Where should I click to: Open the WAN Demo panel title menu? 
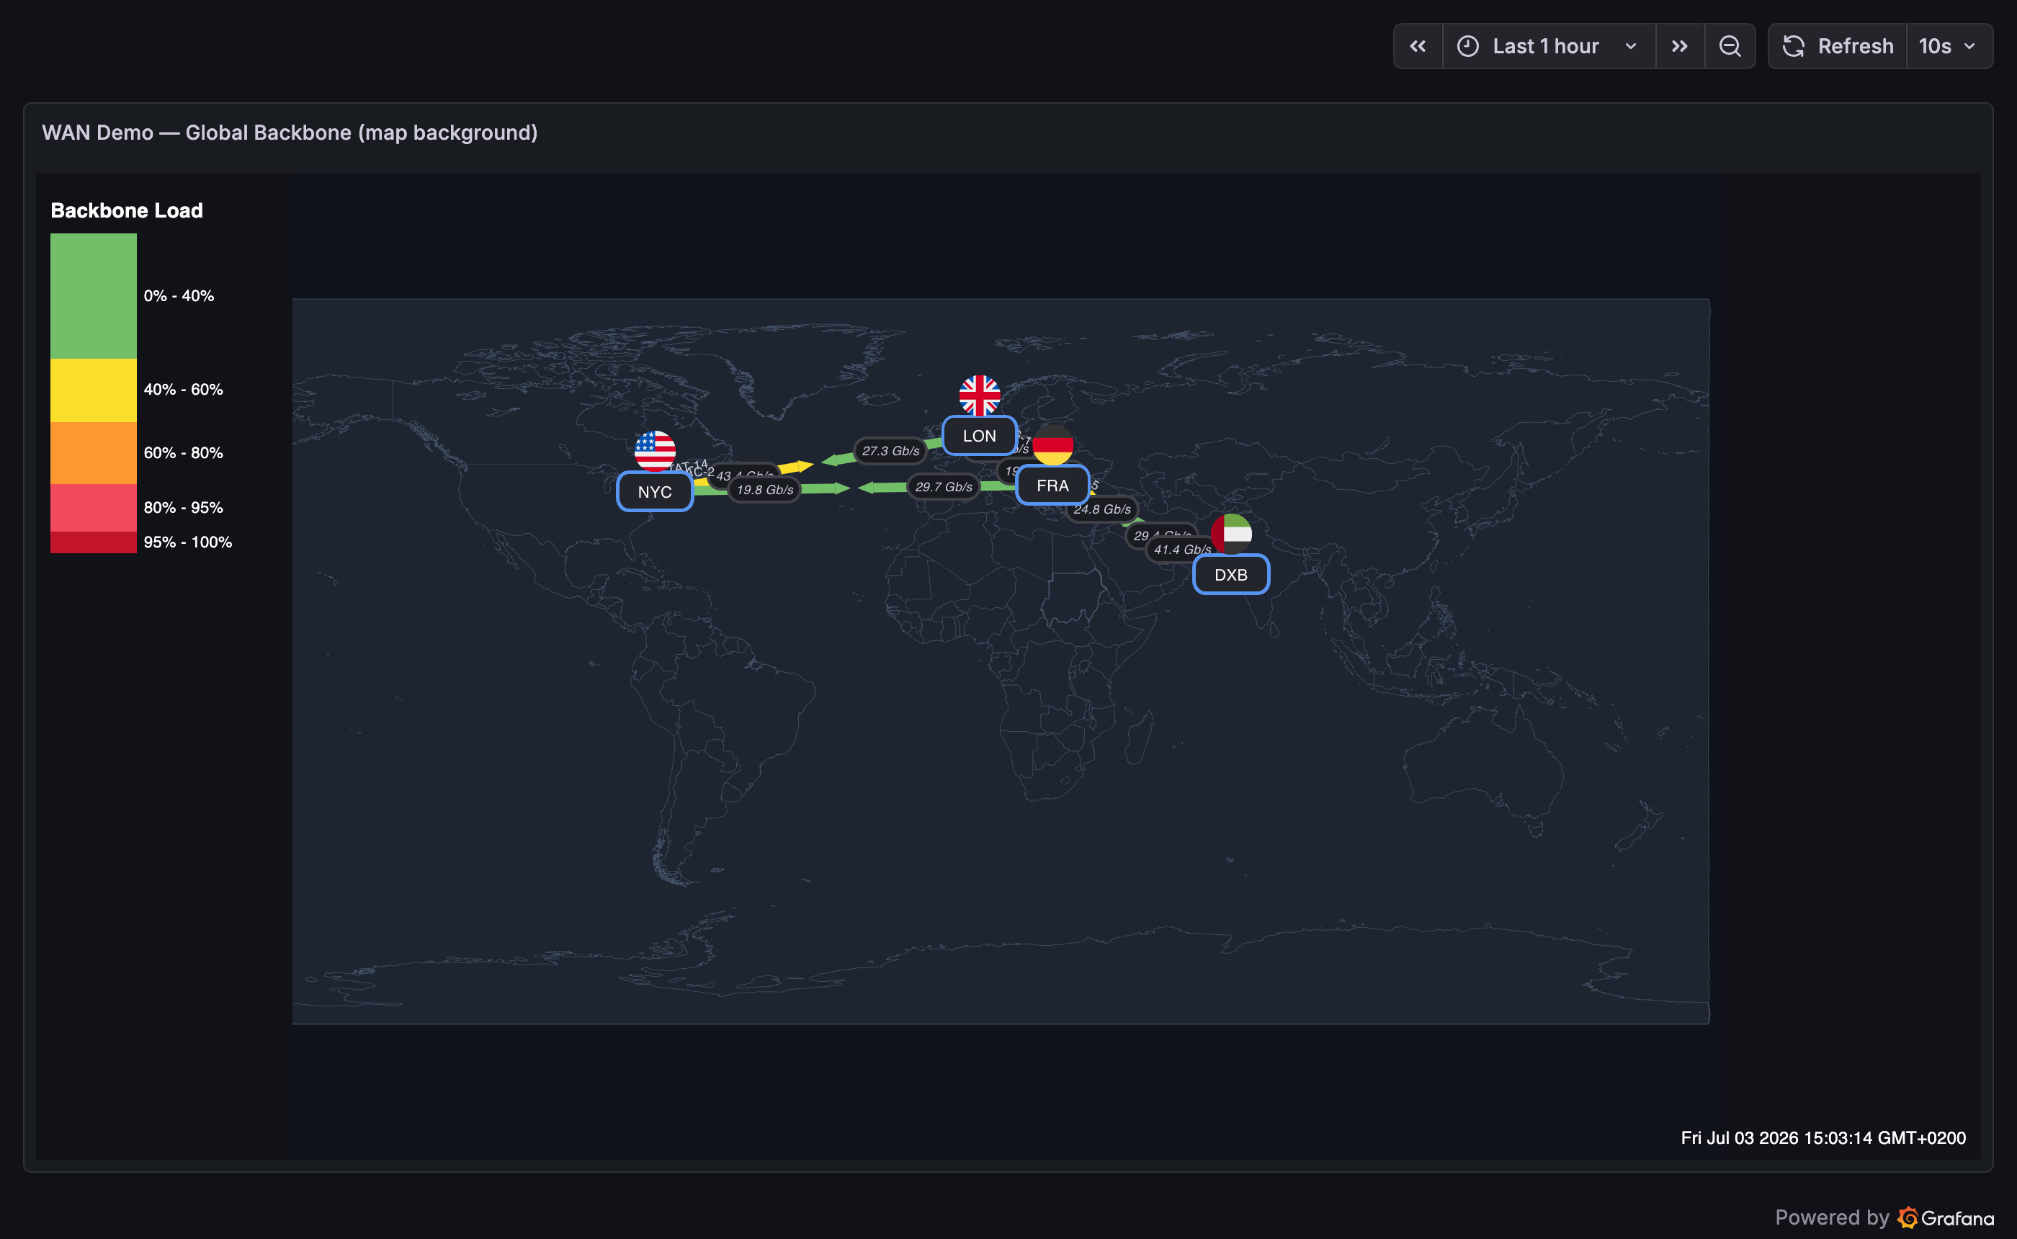[x=290, y=133]
